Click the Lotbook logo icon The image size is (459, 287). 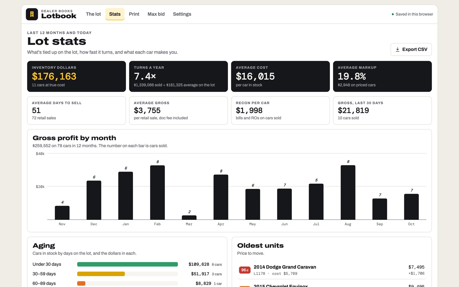(32, 14)
